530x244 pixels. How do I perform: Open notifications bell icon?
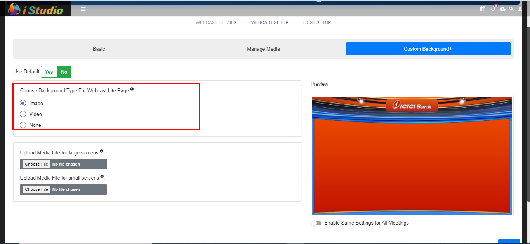[493, 9]
